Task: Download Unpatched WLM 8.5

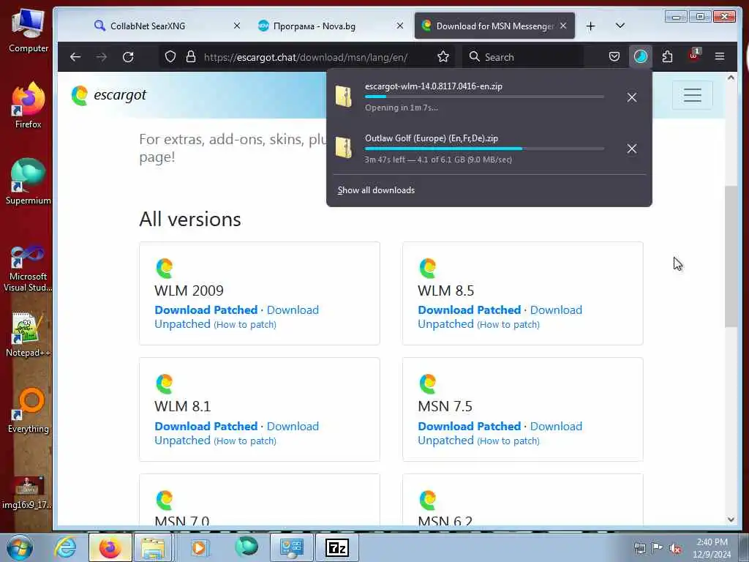Action: (x=500, y=317)
